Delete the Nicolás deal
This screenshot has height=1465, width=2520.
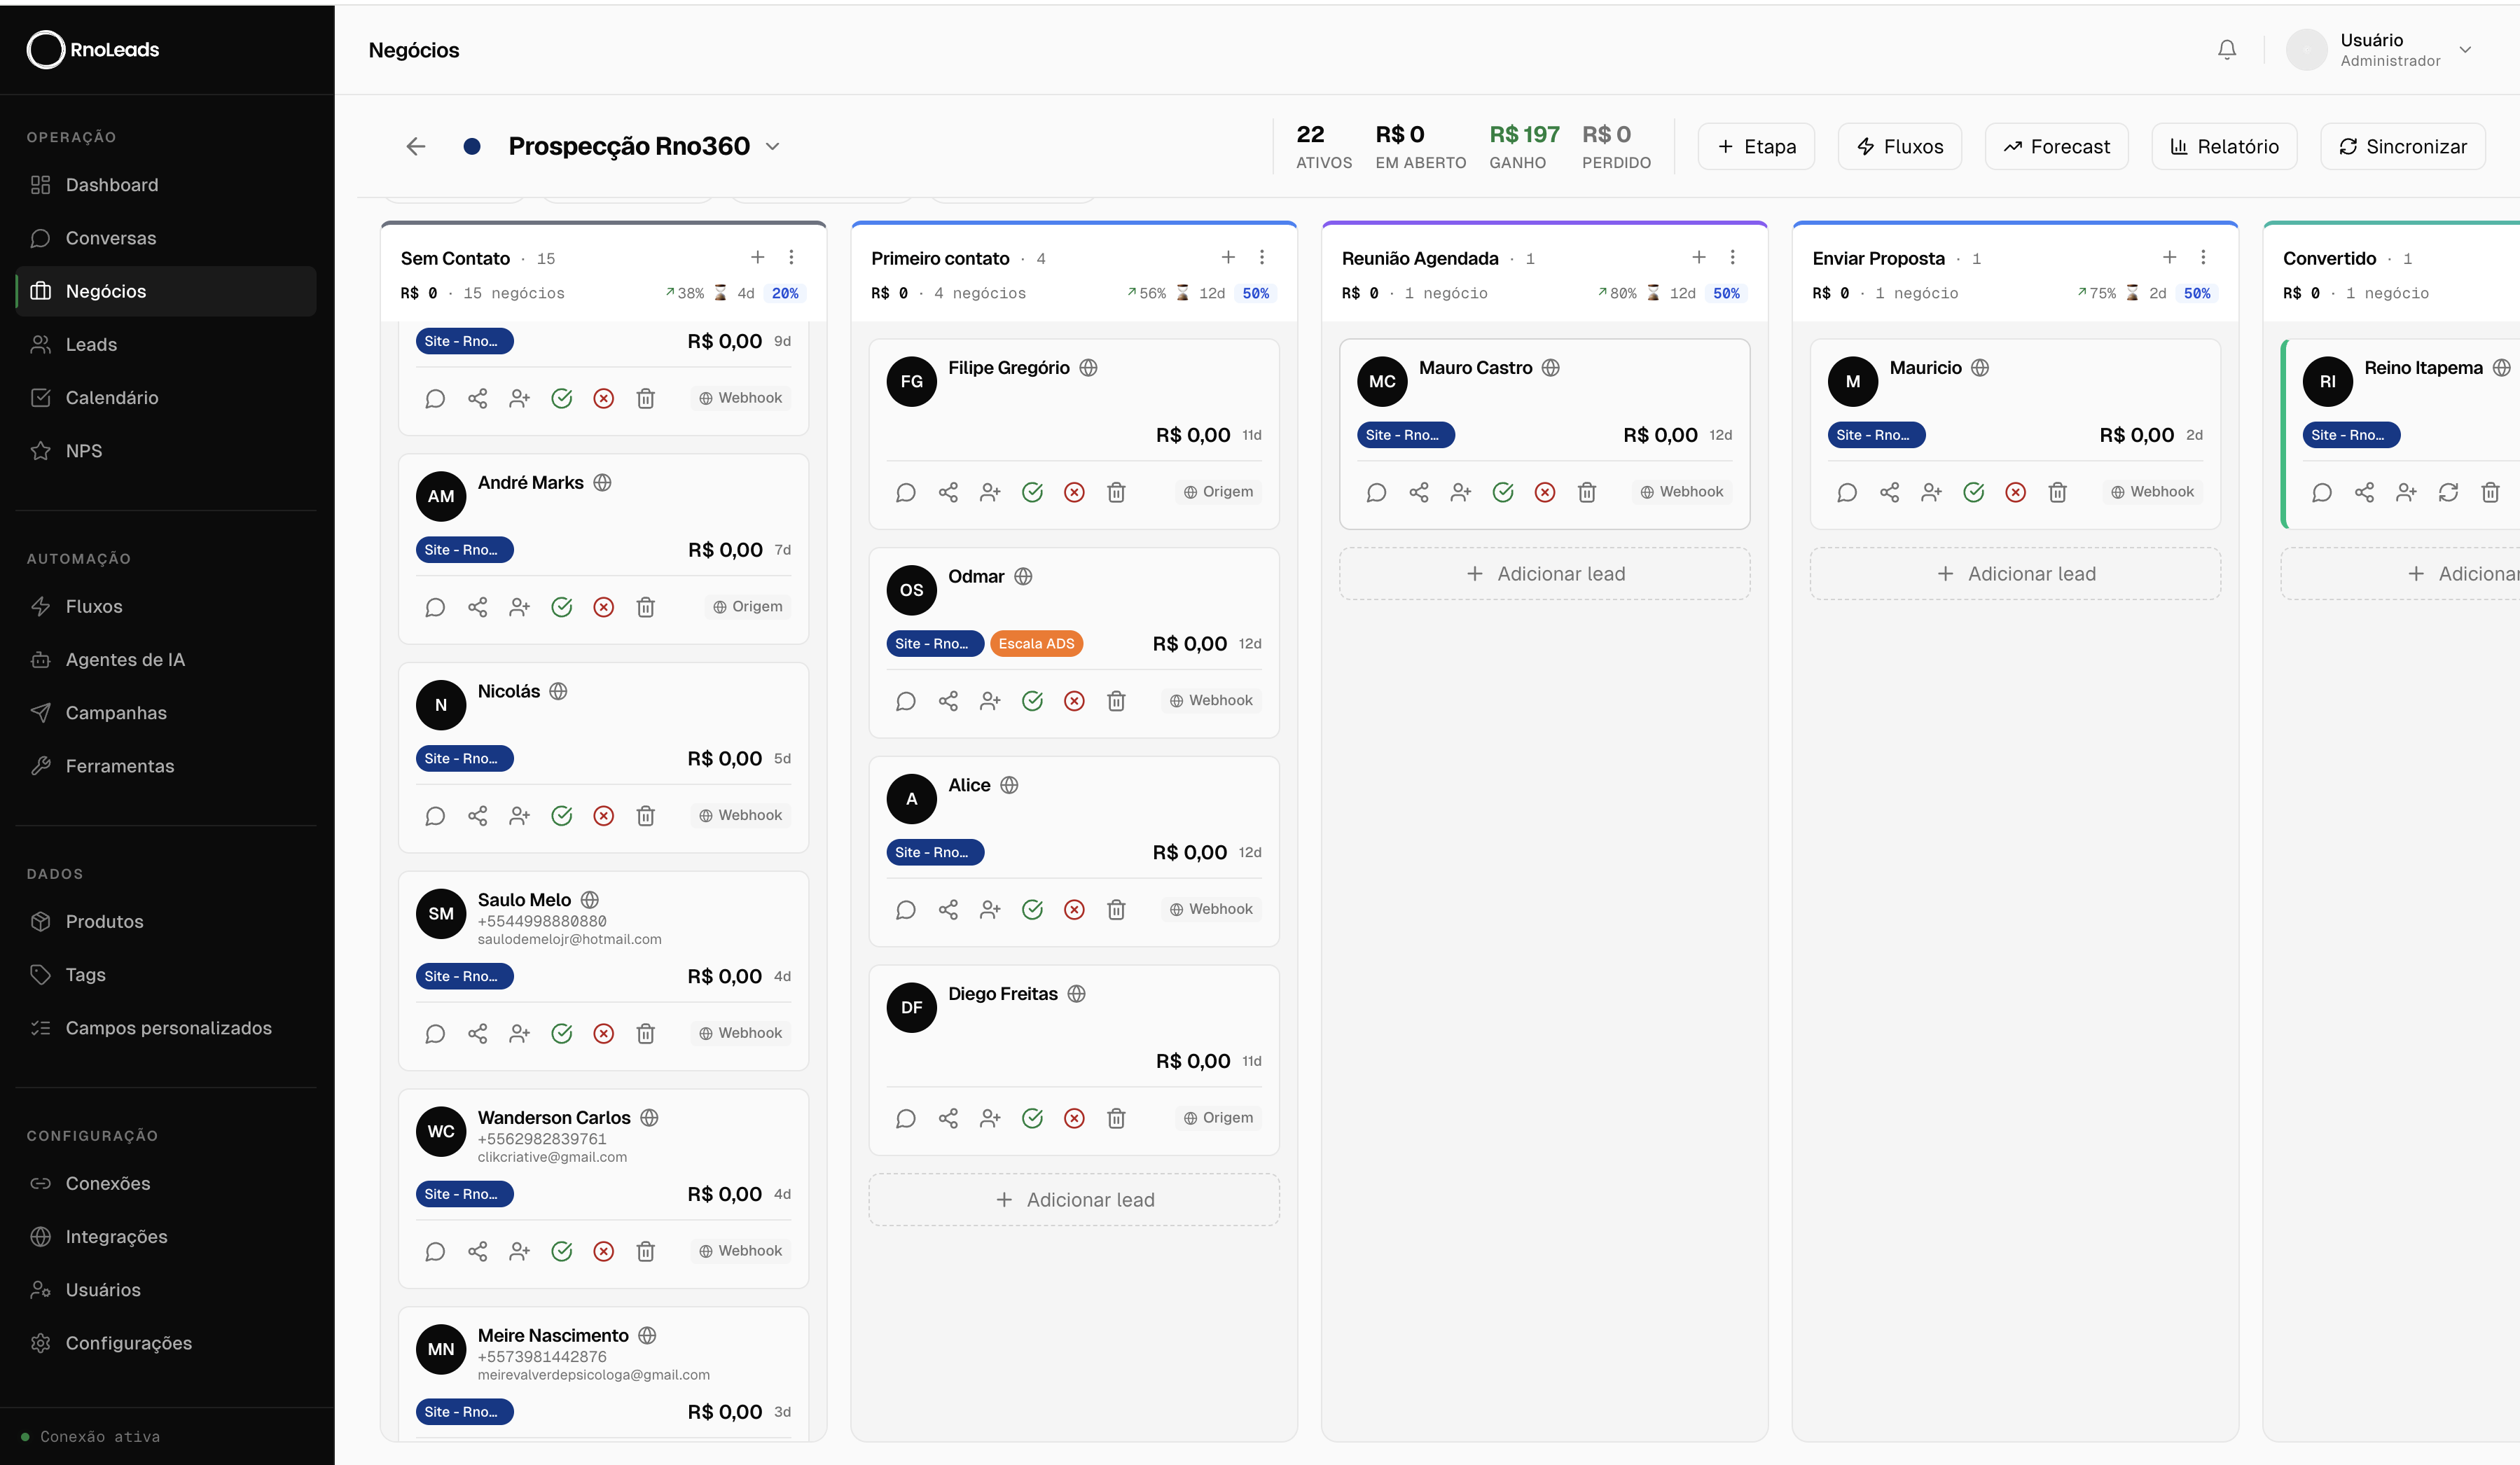[646, 816]
